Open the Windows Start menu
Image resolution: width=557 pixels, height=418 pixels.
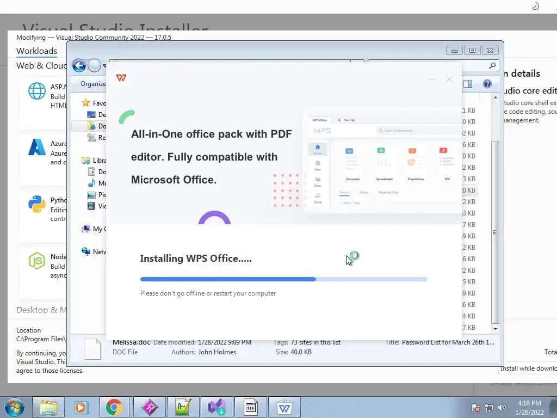[x=15, y=407]
